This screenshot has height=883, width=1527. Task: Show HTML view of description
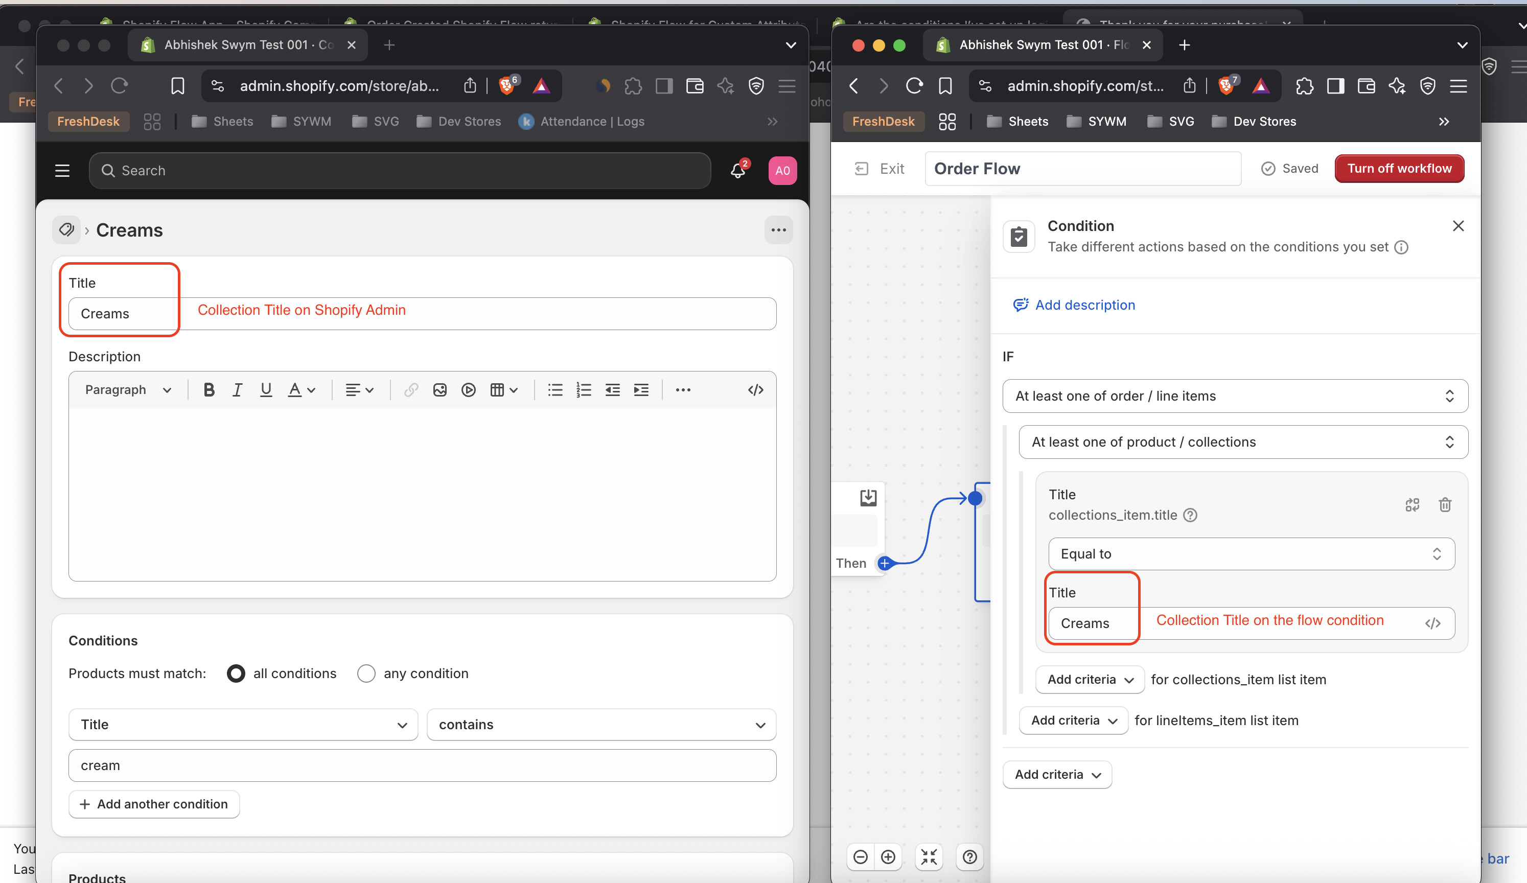coord(755,390)
